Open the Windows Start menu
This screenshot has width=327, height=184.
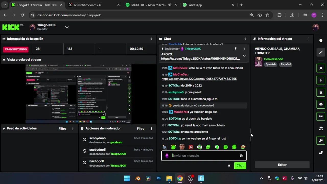click(127, 178)
